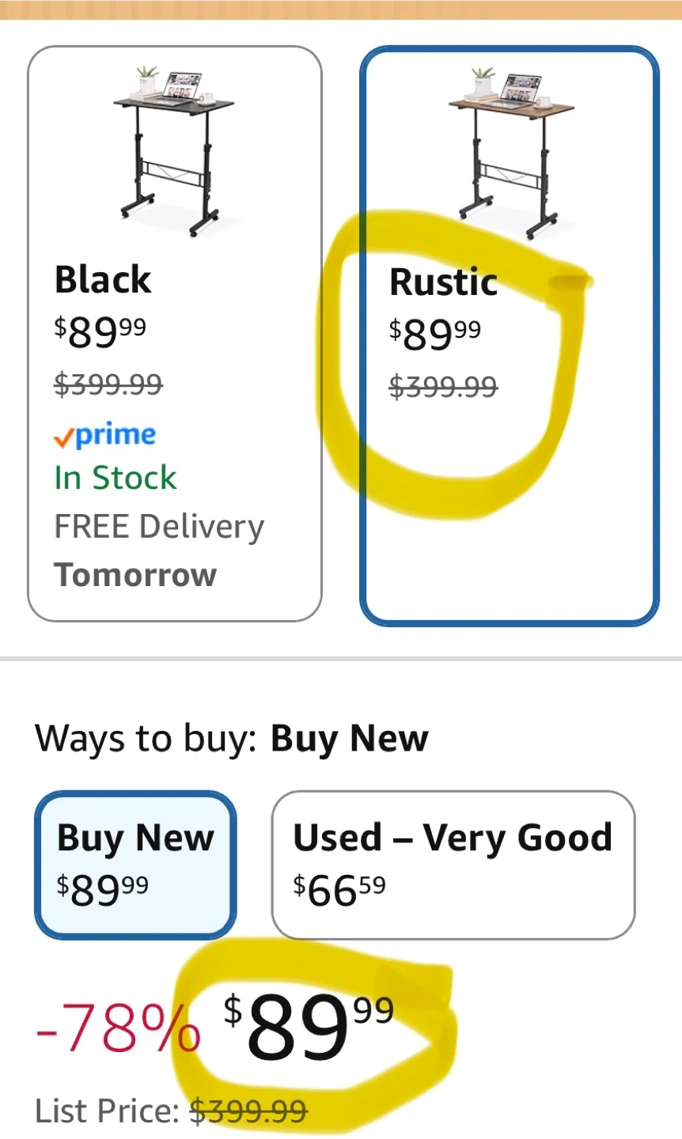Click the $89.99 price under Rustic

434,334
